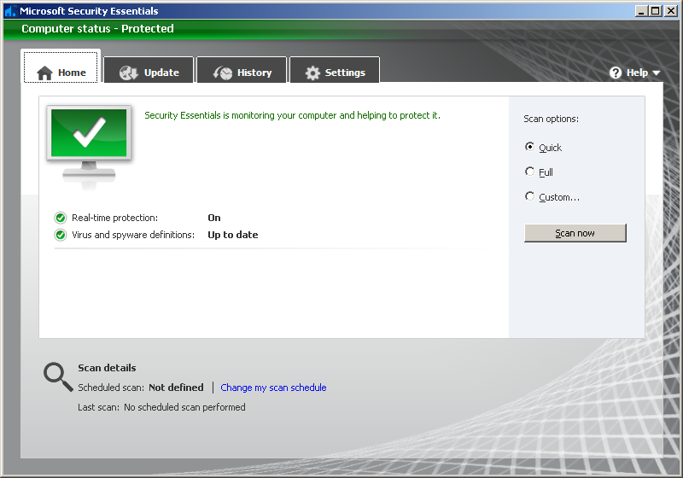Open Change my scan schedule link
This screenshot has height=478, width=683.
(273, 388)
